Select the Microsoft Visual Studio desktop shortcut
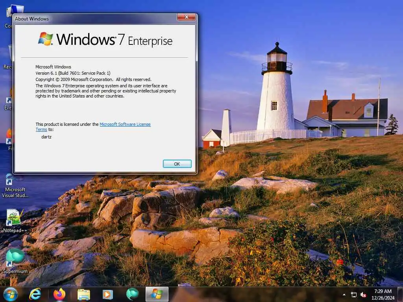This screenshot has height=302, width=403. [x=15, y=186]
